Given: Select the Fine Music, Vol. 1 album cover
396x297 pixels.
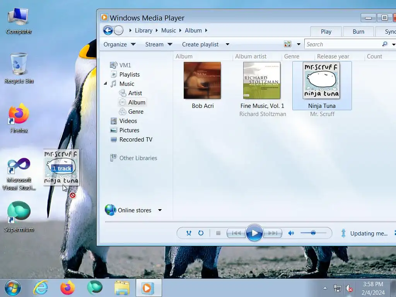Looking at the screenshot, I should coord(262,80).
